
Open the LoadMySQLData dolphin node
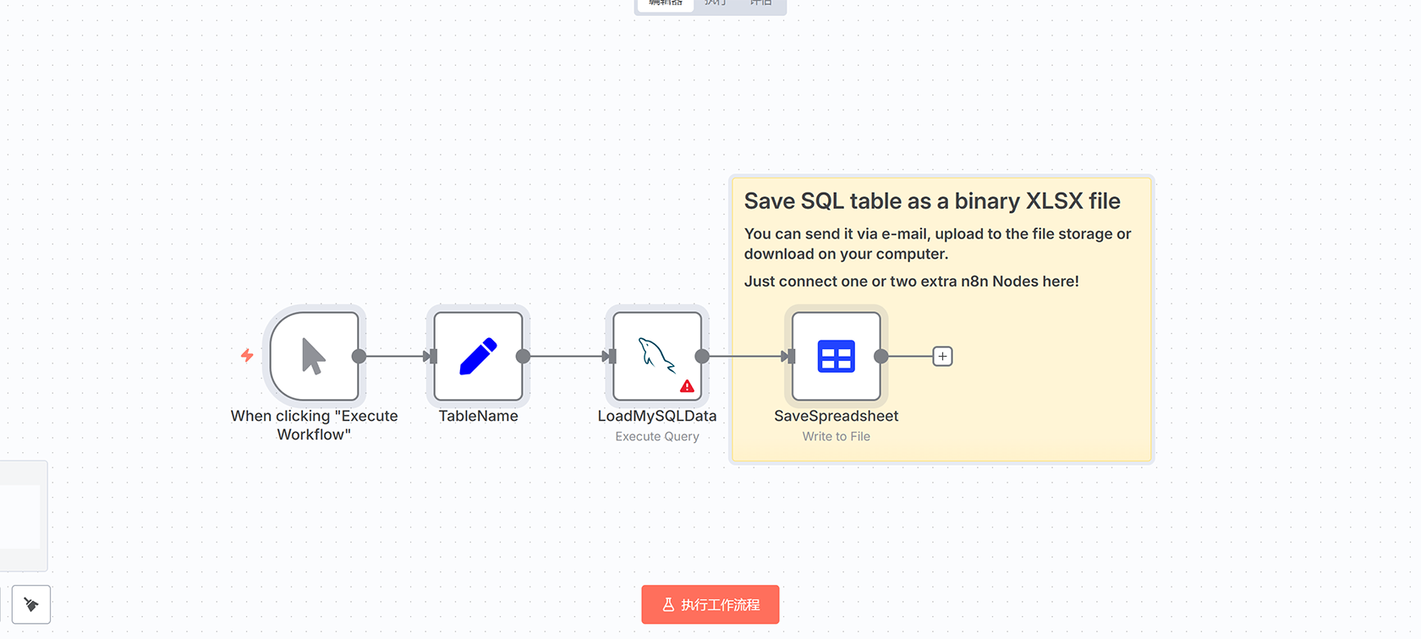tap(656, 354)
